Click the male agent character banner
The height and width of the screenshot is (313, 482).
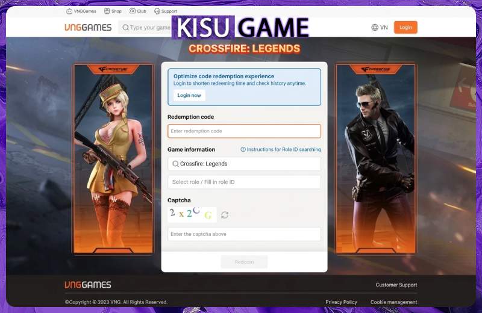click(x=375, y=158)
